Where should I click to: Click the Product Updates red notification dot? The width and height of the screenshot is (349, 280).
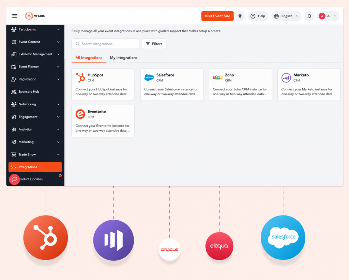[x=60, y=176]
